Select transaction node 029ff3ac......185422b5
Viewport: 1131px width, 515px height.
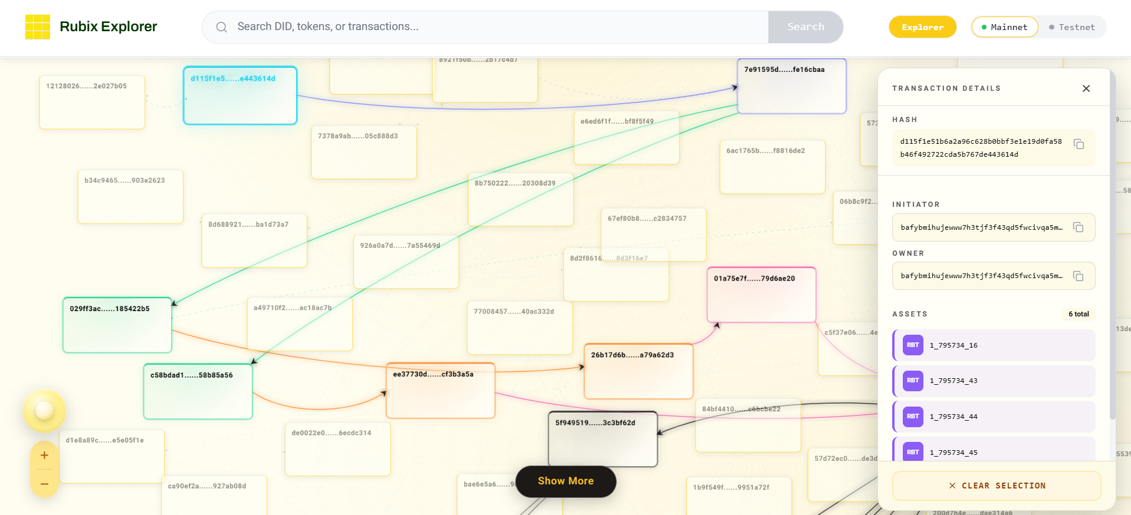(117, 325)
